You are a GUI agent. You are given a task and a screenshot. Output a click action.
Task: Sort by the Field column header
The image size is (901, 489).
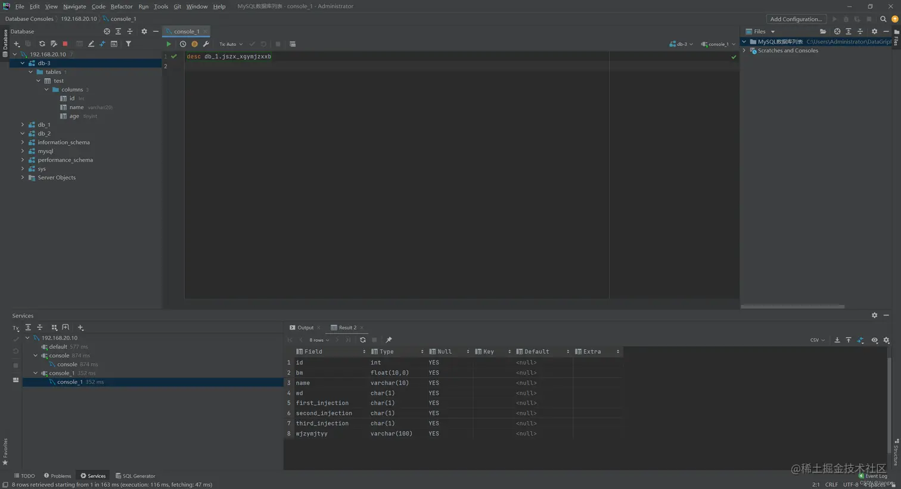tap(331, 351)
